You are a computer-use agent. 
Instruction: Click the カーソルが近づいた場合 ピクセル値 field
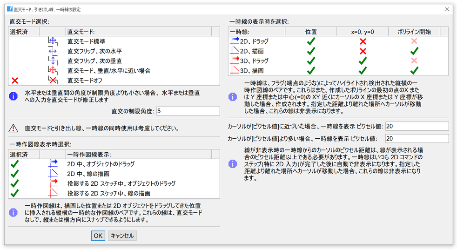417,127
